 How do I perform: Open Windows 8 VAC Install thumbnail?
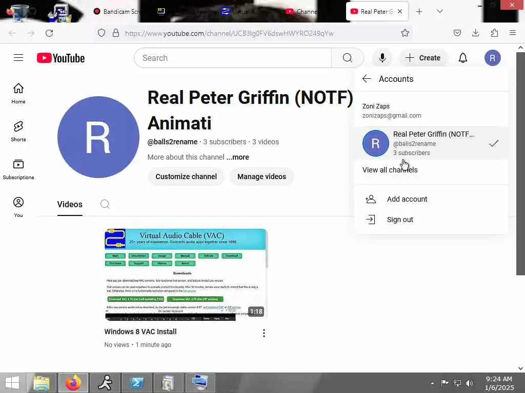[x=186, y=274]
